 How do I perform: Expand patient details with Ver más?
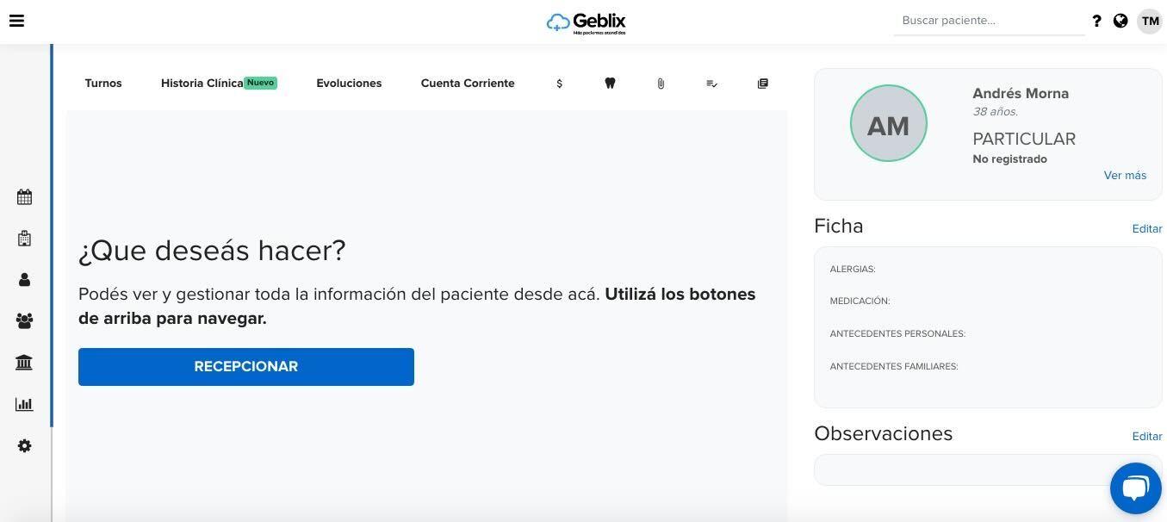pos(1125,175)
